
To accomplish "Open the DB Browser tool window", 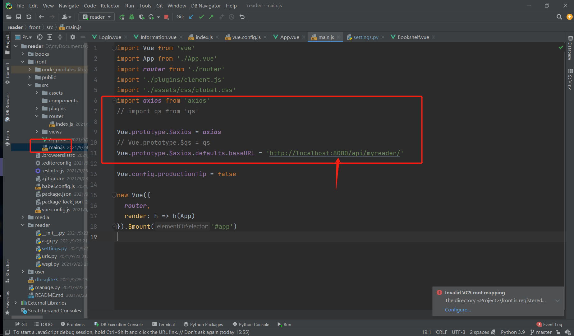I will (x=7, y=107).
